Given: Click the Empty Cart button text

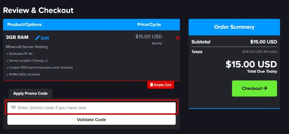Looking at the screenshot, I should point(163,85).
